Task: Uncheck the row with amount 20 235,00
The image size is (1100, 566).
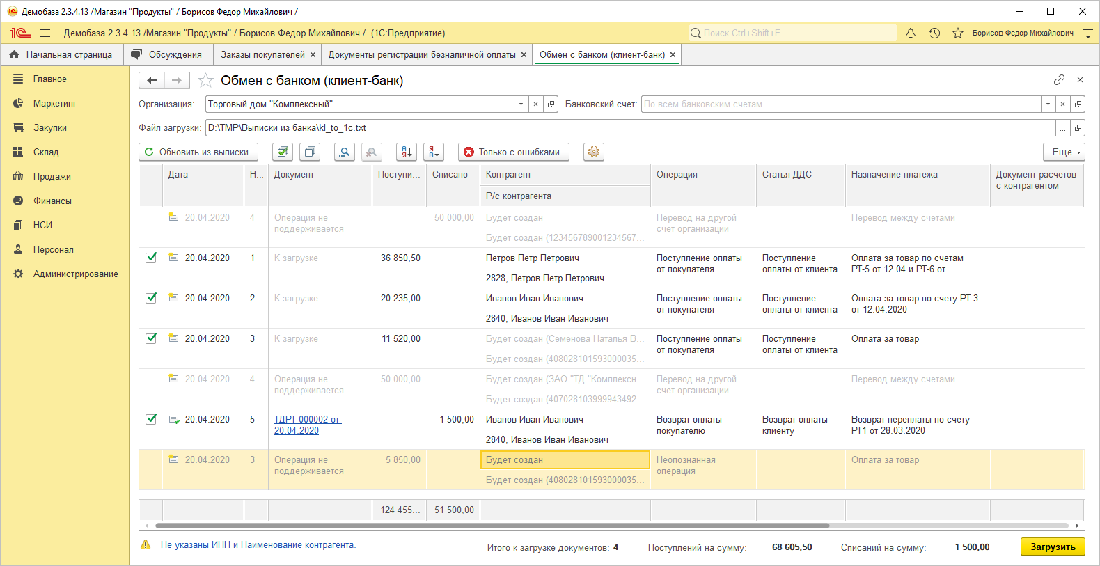Action: [x=151, y=298]
